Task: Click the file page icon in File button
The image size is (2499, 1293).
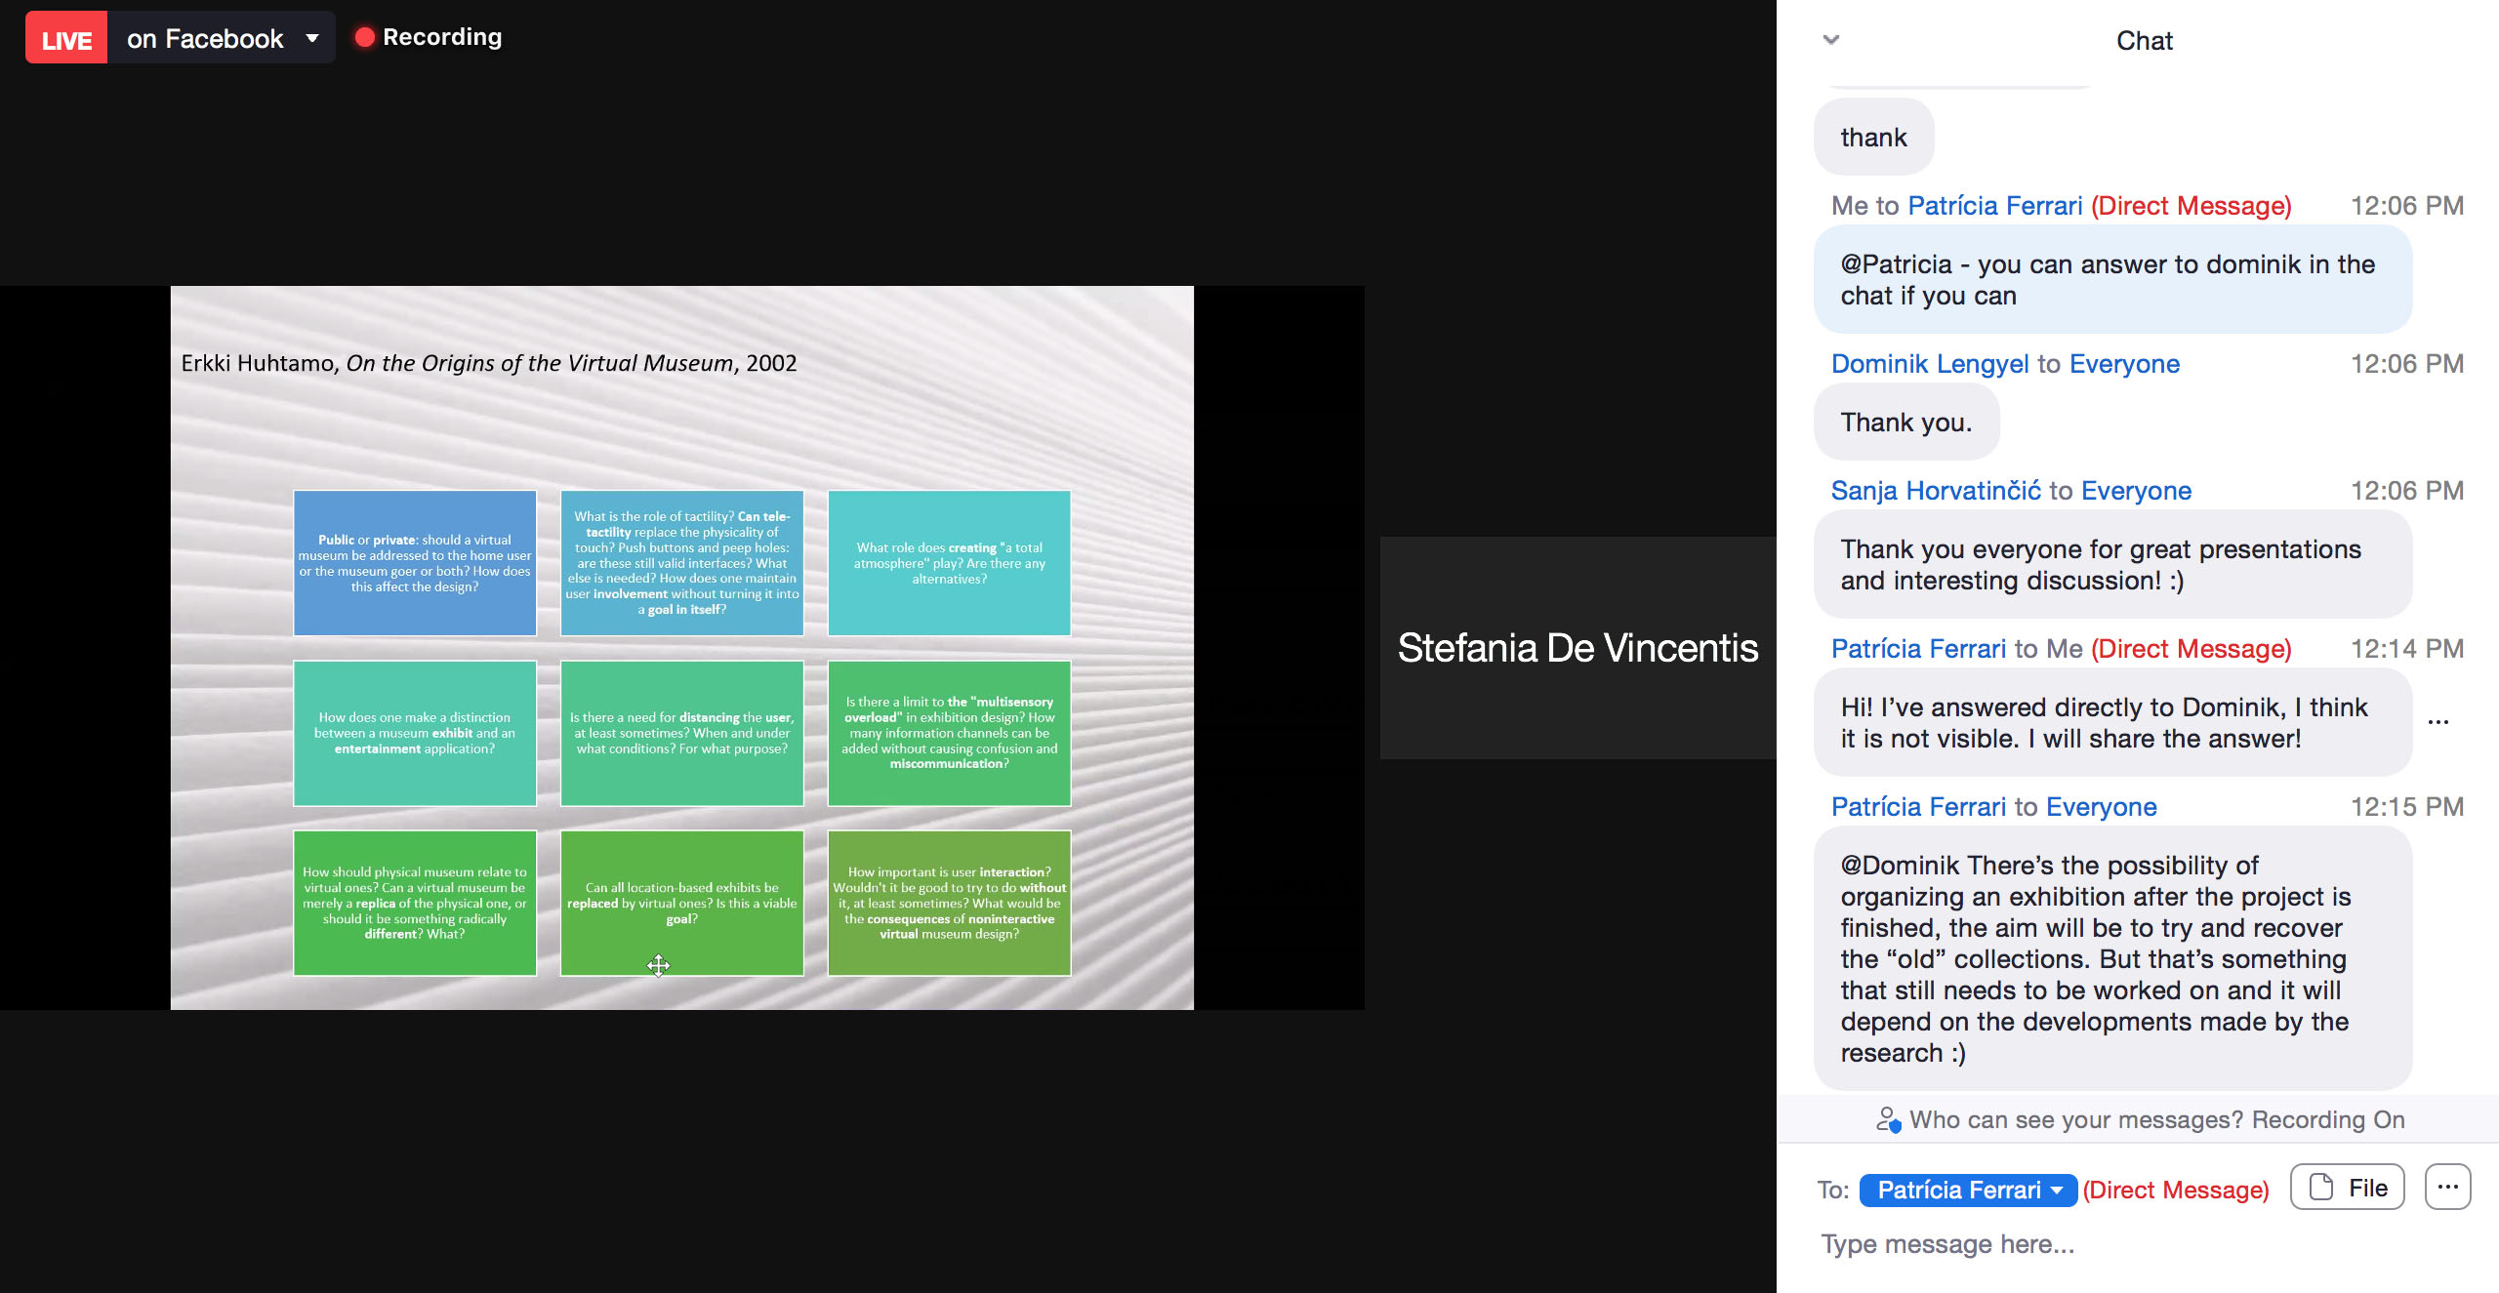Action: [x=2321, y=1188]
